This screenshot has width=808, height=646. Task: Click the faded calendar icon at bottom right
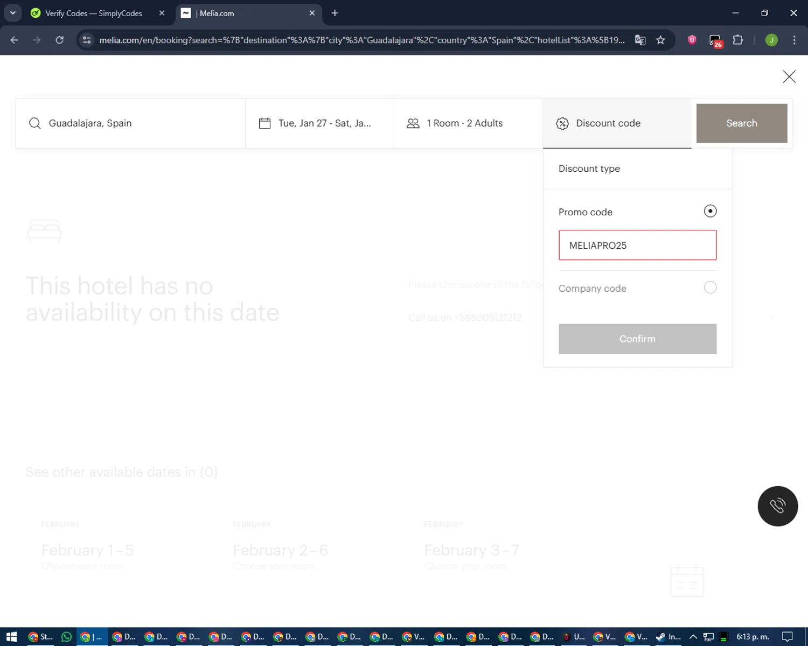point(687,581)
